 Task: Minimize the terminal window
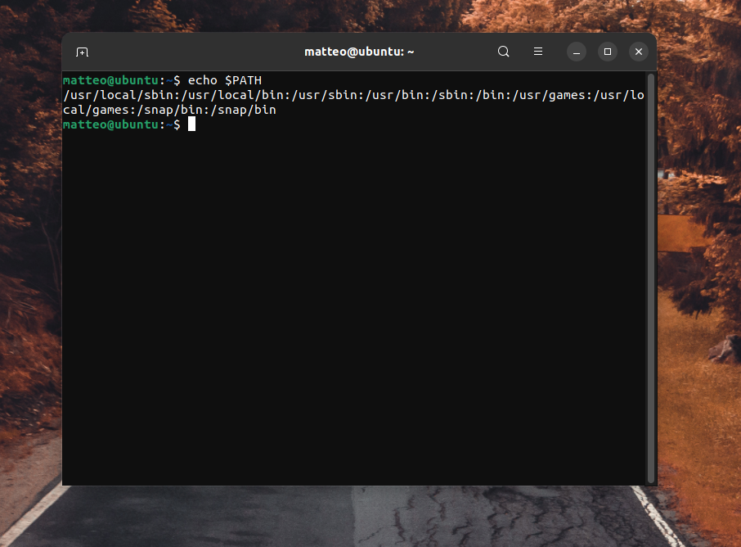click(x=576, y=52)
